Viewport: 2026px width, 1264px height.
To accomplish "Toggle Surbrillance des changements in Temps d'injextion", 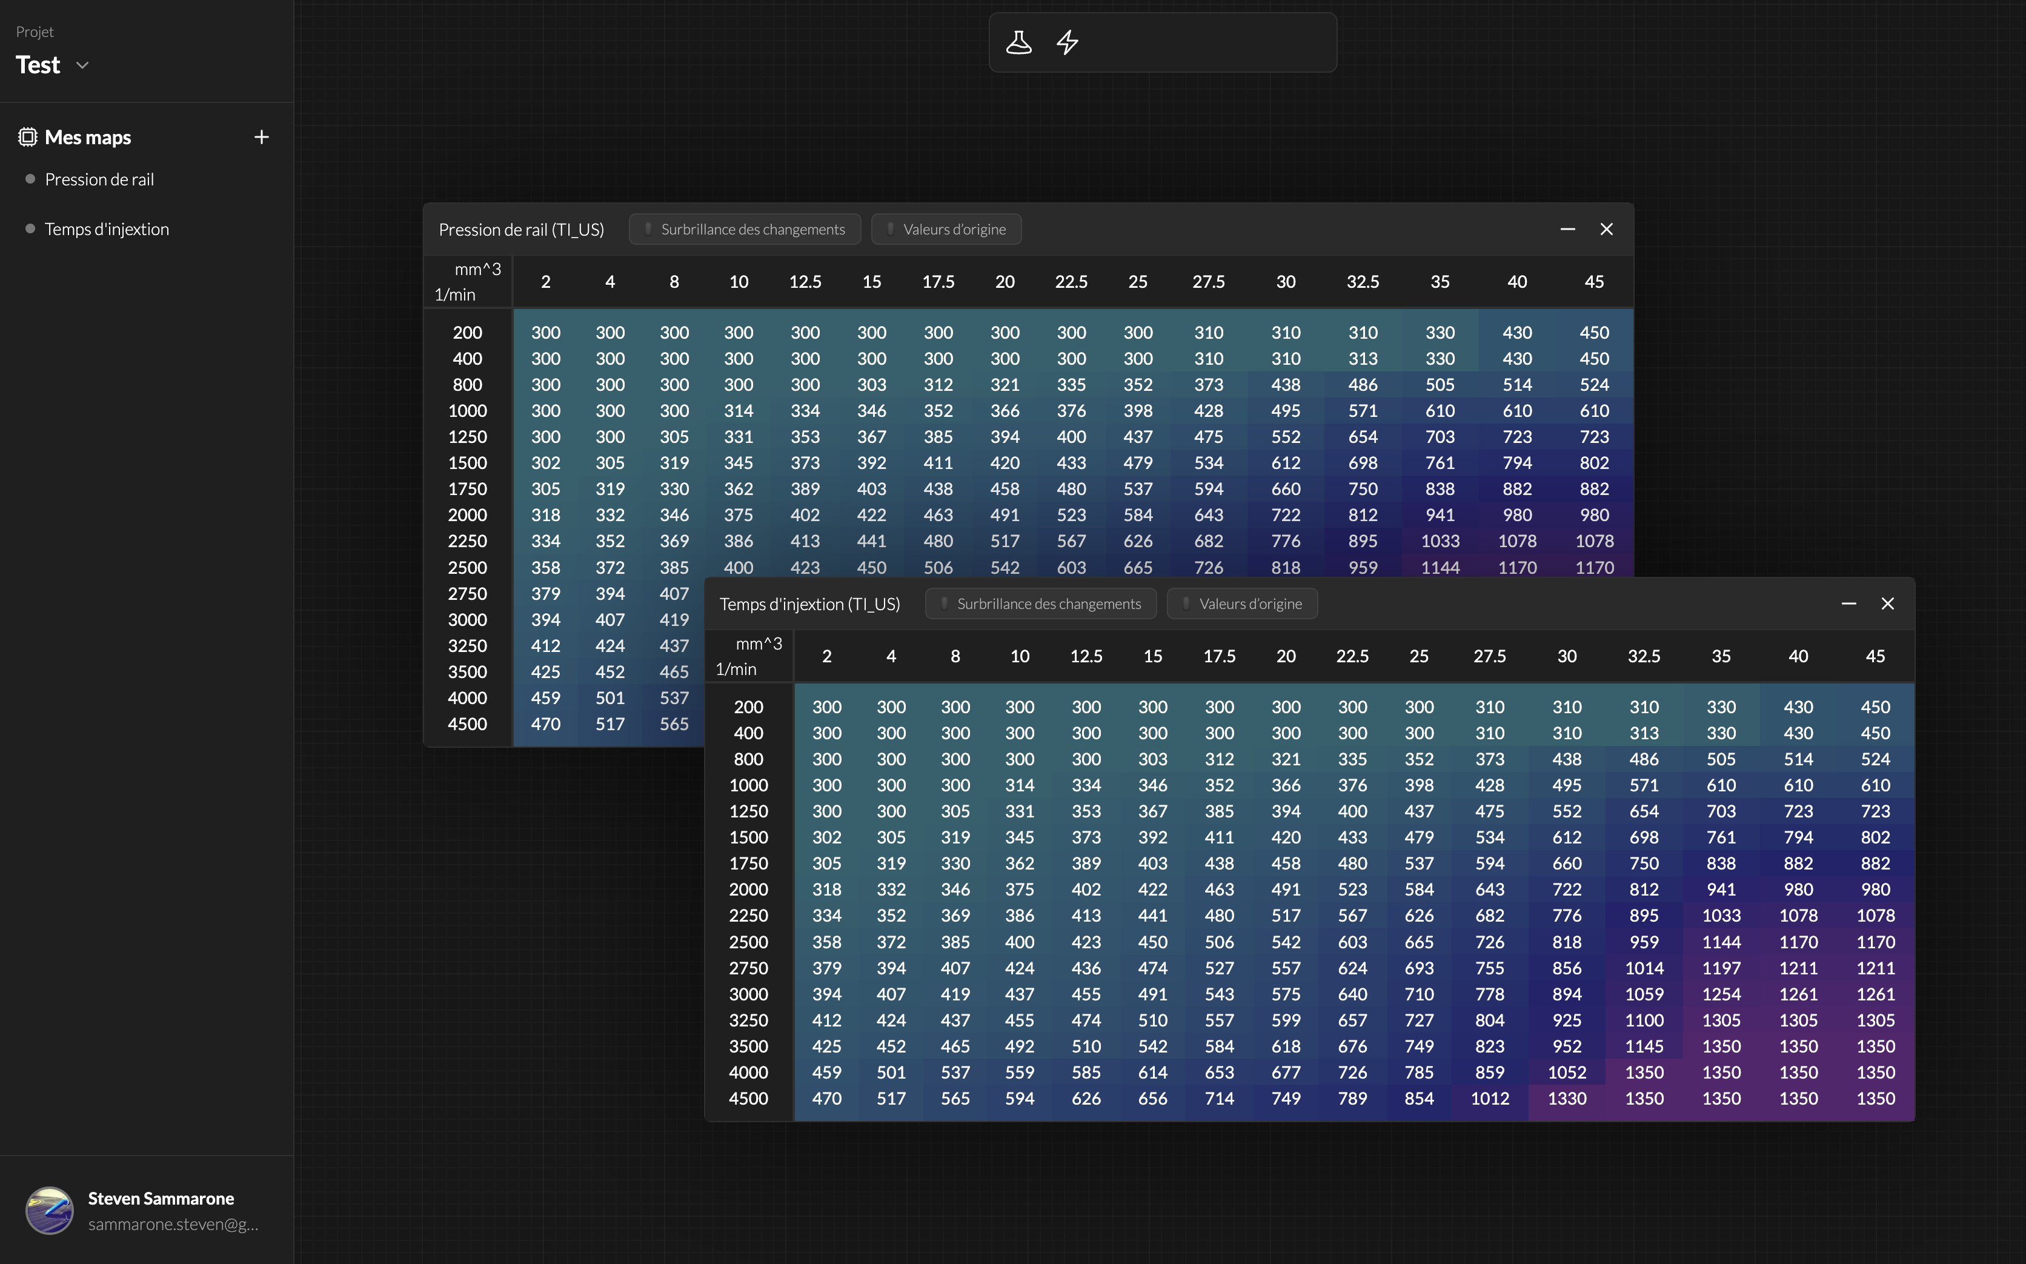I will (1040, 604).
